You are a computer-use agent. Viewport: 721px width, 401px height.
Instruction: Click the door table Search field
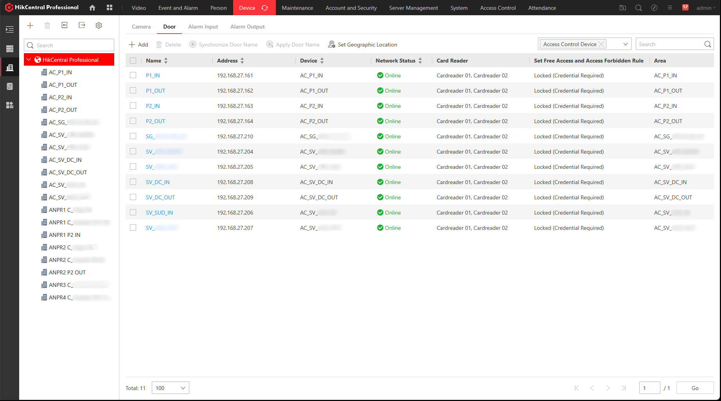click(674, 44)
